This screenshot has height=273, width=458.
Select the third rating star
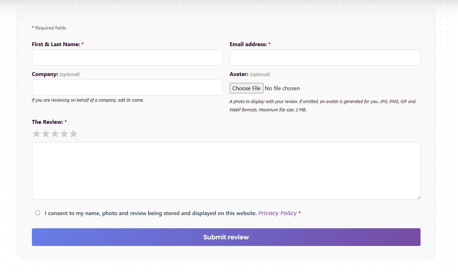point(55,134)
